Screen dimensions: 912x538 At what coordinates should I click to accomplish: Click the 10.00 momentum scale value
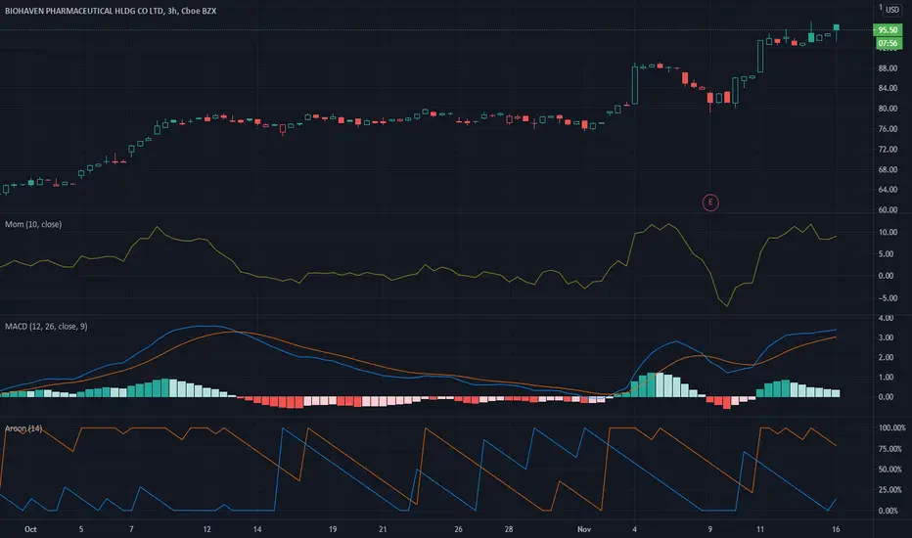(888, 232)
